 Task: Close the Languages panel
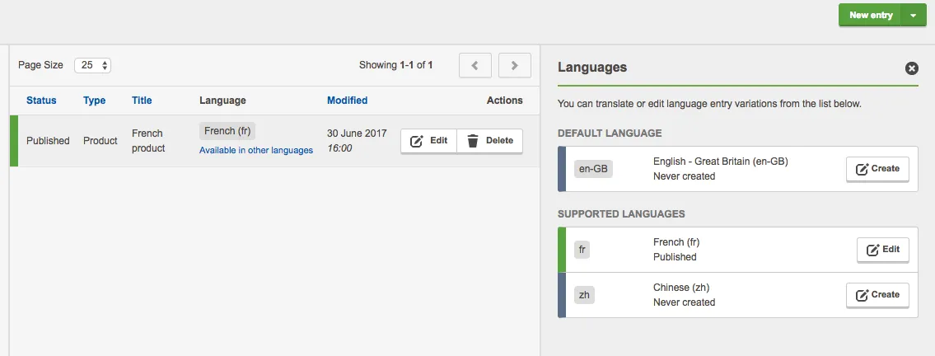tap(912, 68)
